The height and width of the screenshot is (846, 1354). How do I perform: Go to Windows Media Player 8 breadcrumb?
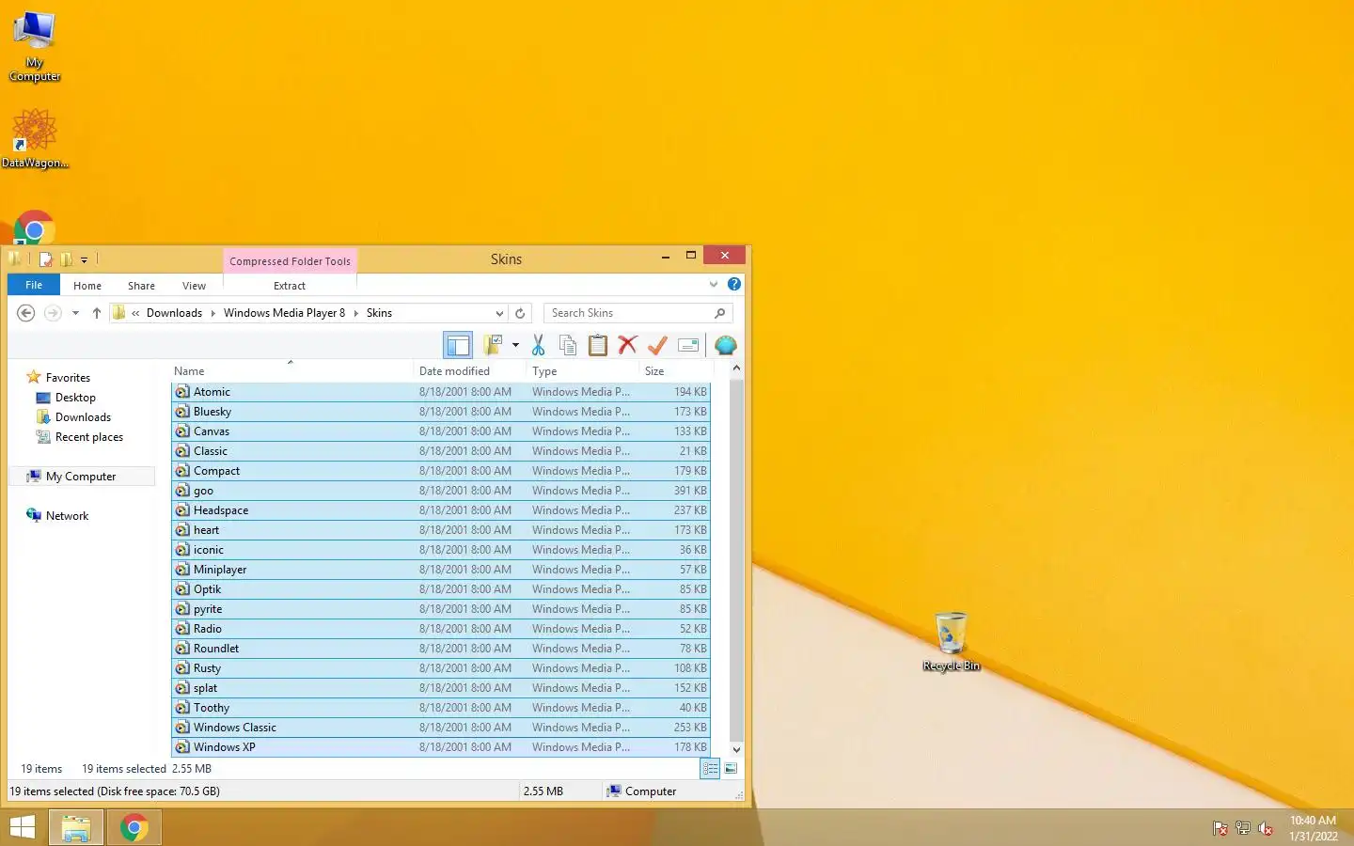tap(284, 313)
